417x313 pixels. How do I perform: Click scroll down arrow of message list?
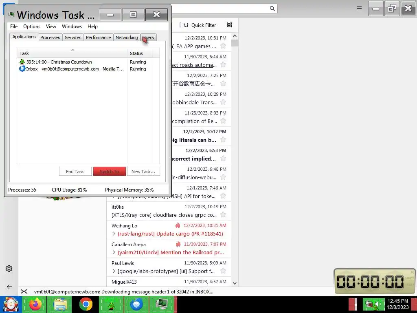tap(235, 284)
